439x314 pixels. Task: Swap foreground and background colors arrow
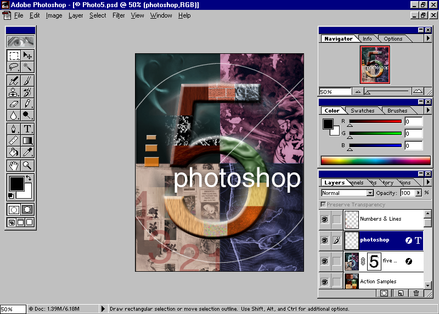(29, 178)
